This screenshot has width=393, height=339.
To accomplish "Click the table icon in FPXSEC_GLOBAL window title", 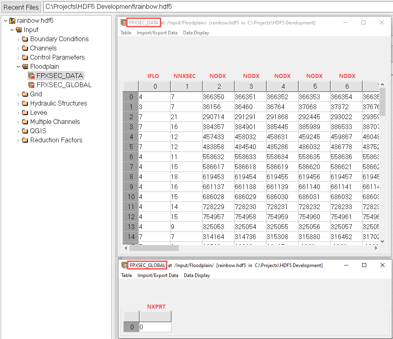I will coord(124,265).
